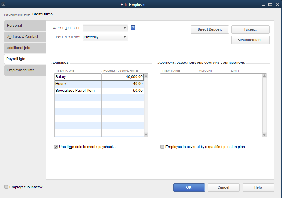Click the Limit column header

pyautogui.click(x=235, y=71)
